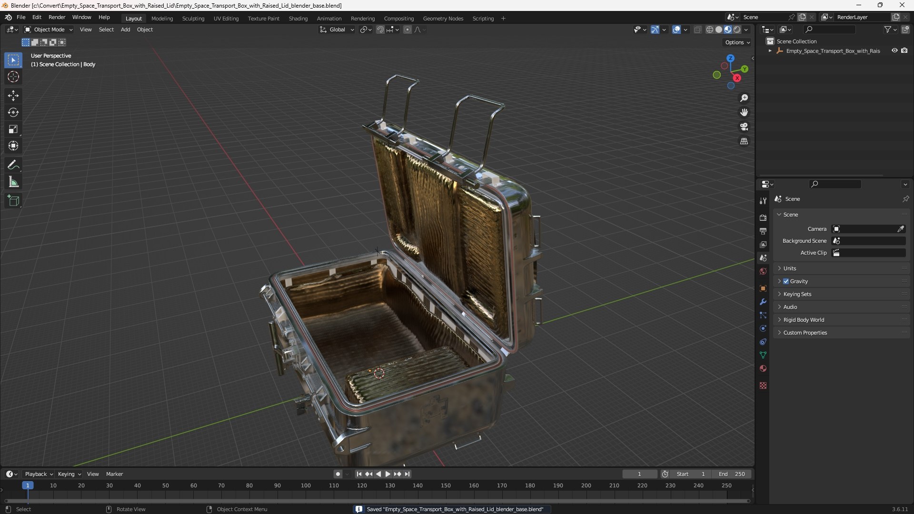
Task: Open the Object Mode dropdown
Action: 49,30
